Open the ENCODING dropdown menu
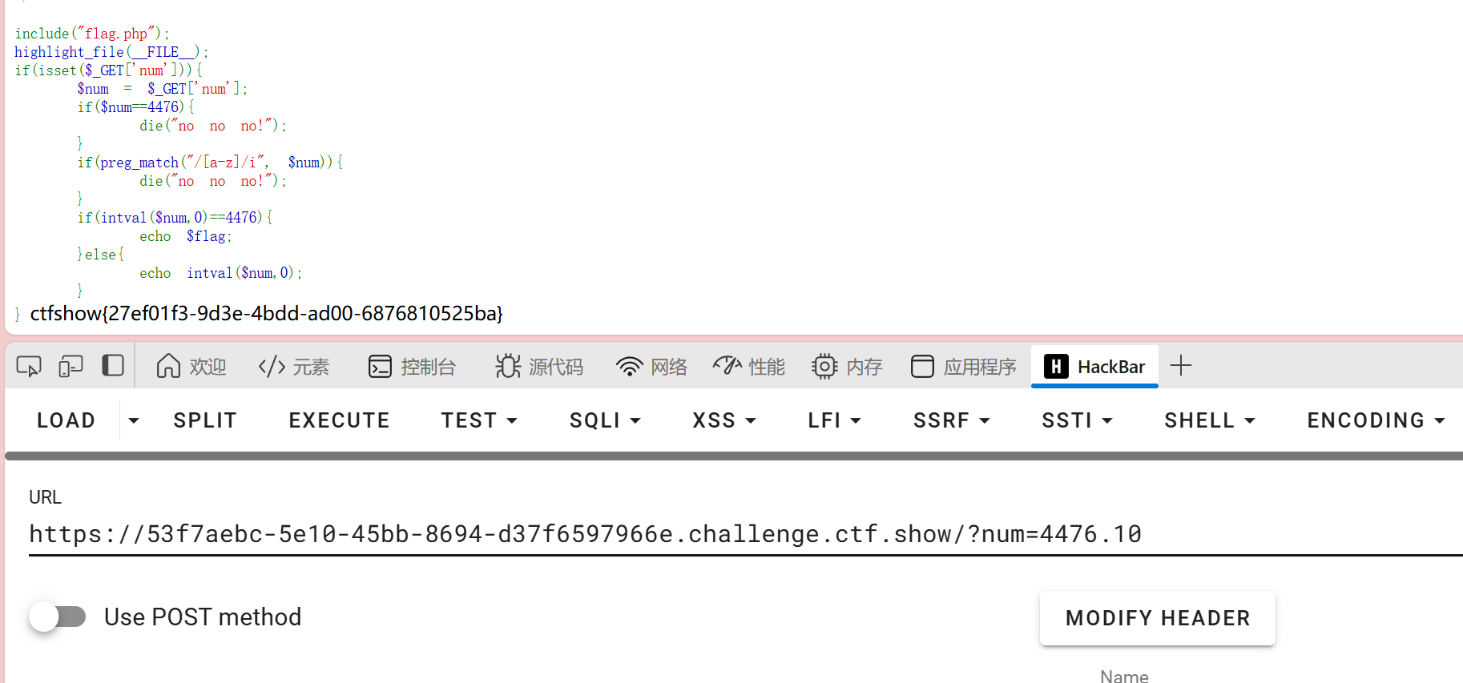 (1375, 420)
